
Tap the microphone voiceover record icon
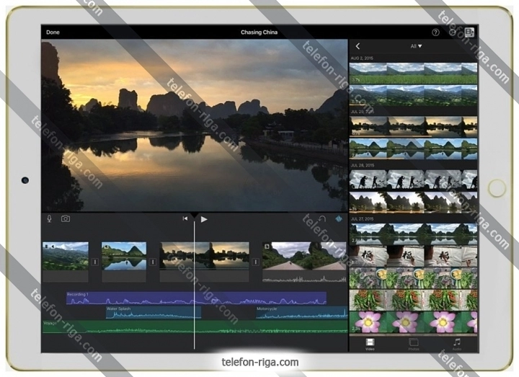[x=50, y=218]
